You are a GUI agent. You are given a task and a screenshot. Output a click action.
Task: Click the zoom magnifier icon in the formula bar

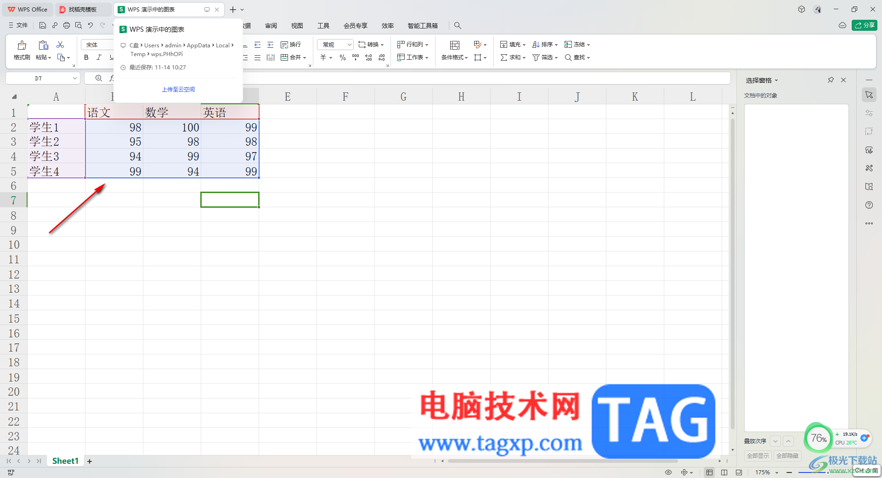[x=98, y=79]
